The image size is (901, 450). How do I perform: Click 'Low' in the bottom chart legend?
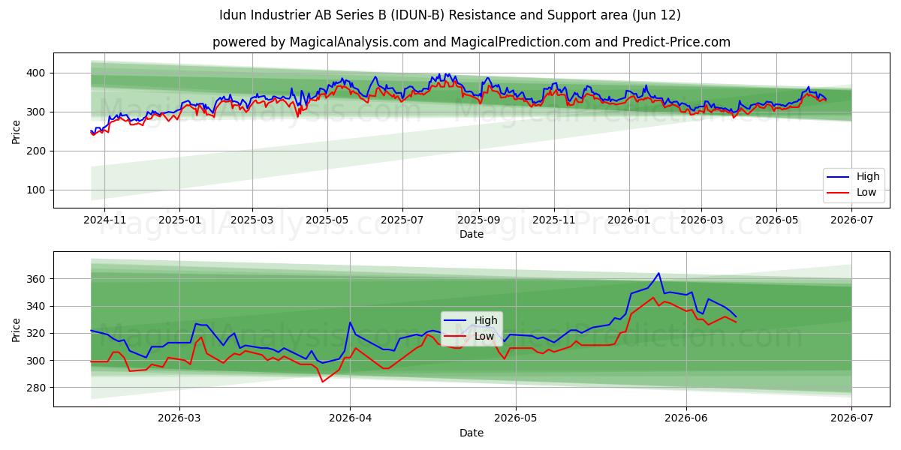[x=484, y=335]
